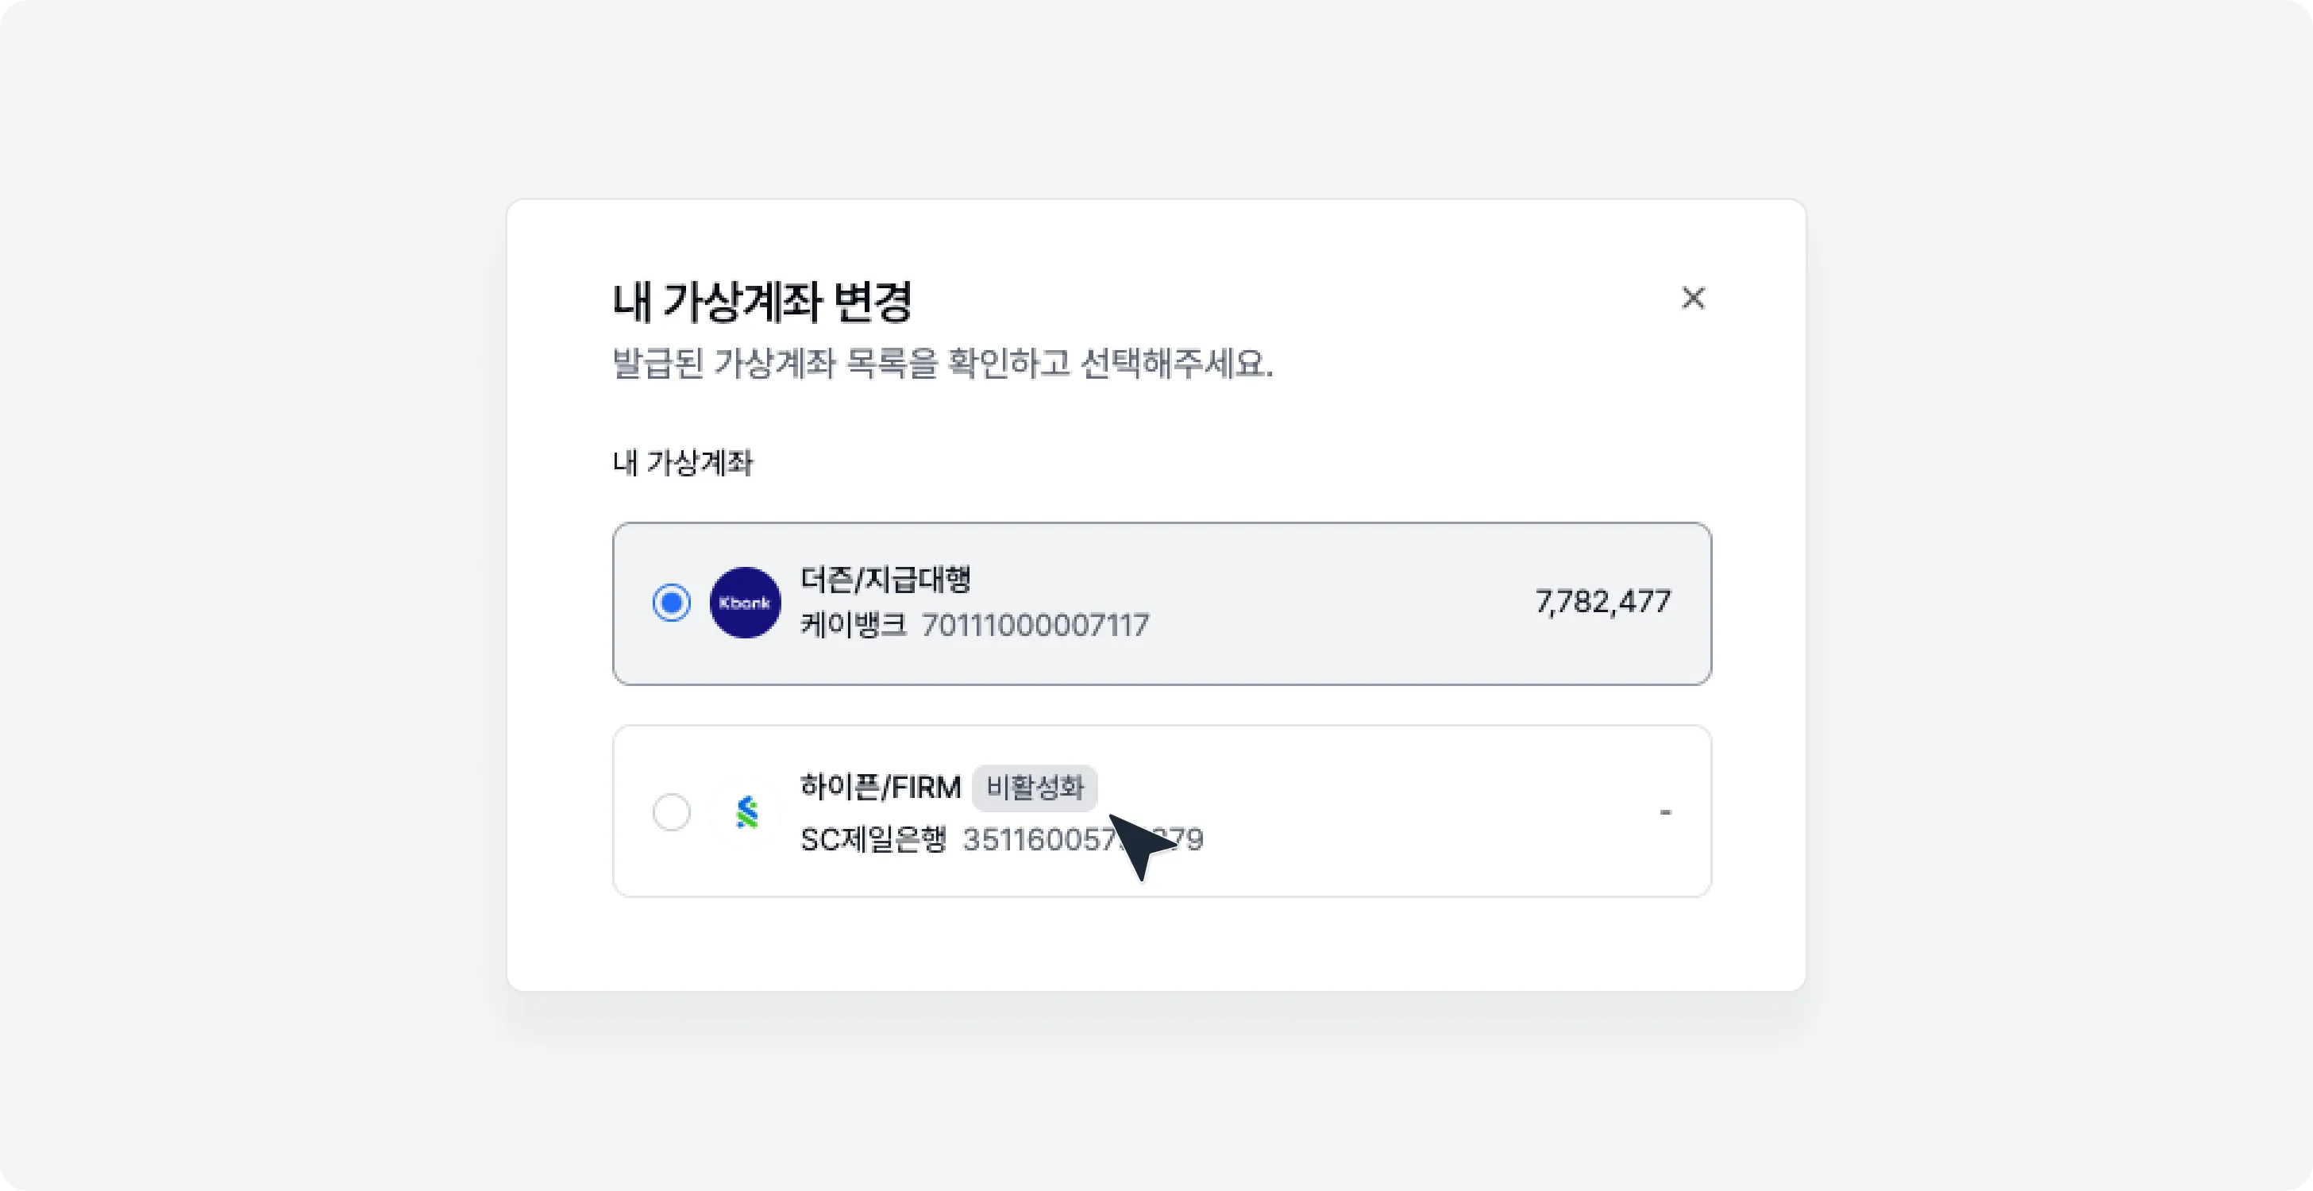Click the 내 가상계좌 section heading
Image resolution: width=2313 pixels, height=1191 pixels.
pyautogui.click(x=682, y=463)
